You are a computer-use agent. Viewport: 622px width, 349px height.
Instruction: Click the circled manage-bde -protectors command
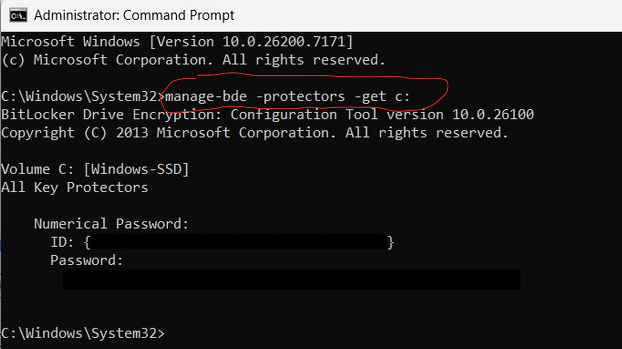click(288, 97)
